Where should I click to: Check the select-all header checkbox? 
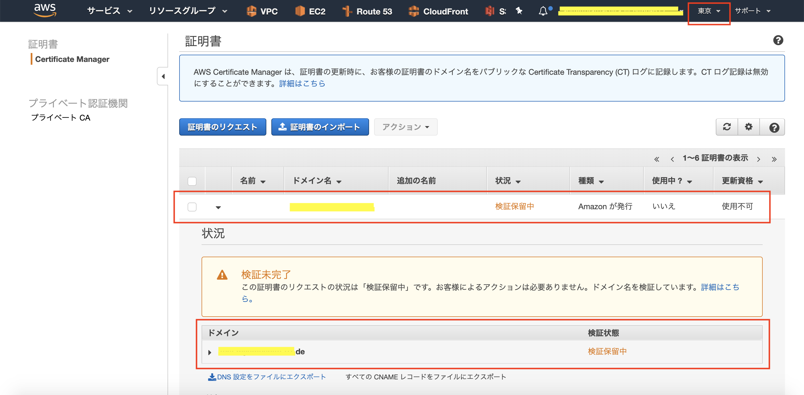click(x=192, y=181)
